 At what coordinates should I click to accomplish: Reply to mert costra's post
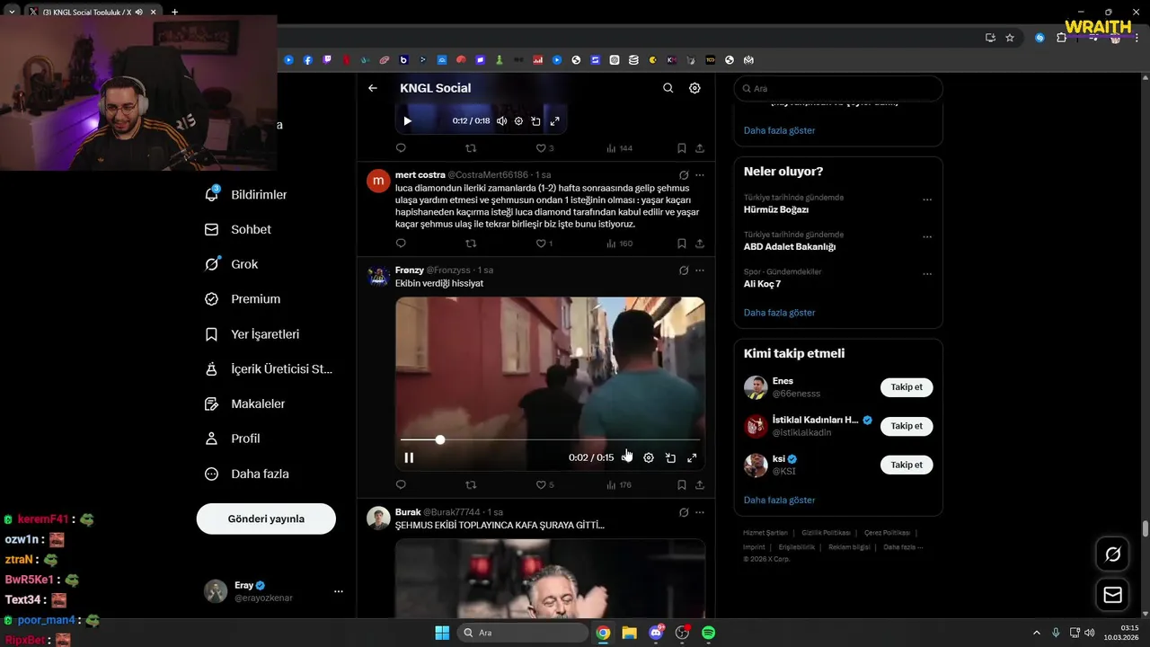(401, 244)
